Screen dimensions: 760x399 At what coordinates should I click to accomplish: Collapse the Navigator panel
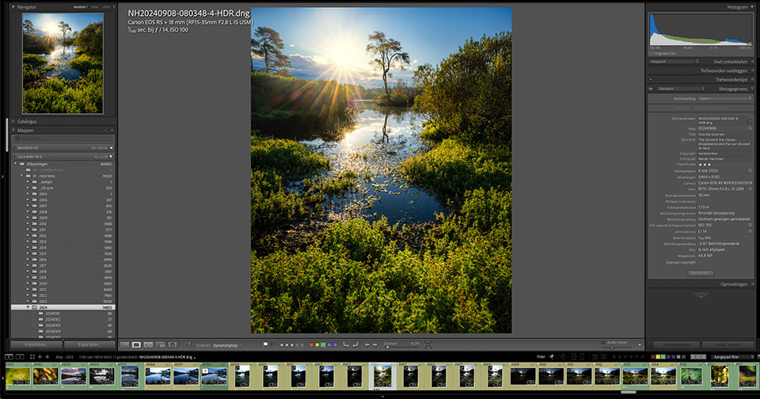(x=13, y=7)
